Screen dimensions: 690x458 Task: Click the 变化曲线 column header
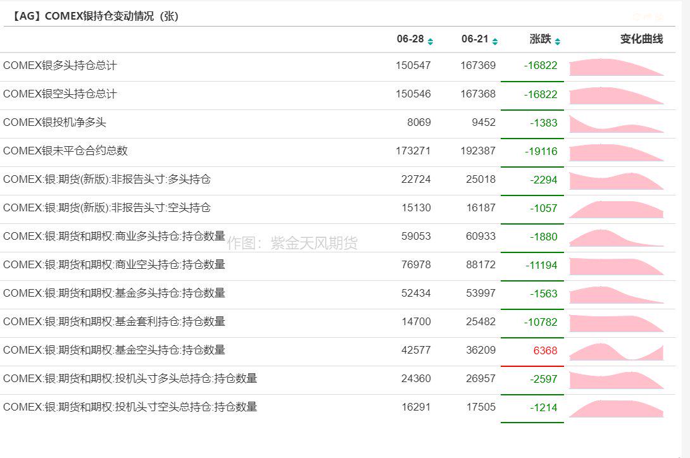641,39
